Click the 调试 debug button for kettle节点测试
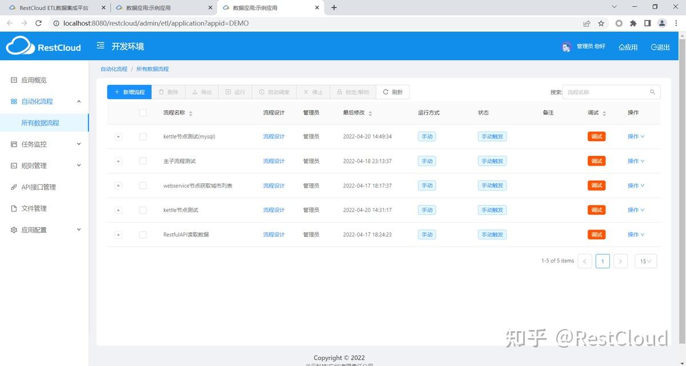The width and height of the screenshot is (686, 366). click(x=596, y=210)
